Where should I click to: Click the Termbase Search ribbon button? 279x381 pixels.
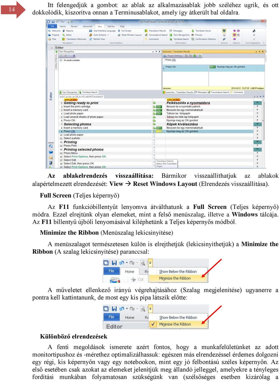point(179,39)
